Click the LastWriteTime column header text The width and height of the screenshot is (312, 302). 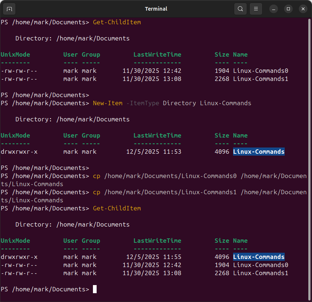(157, 54)
